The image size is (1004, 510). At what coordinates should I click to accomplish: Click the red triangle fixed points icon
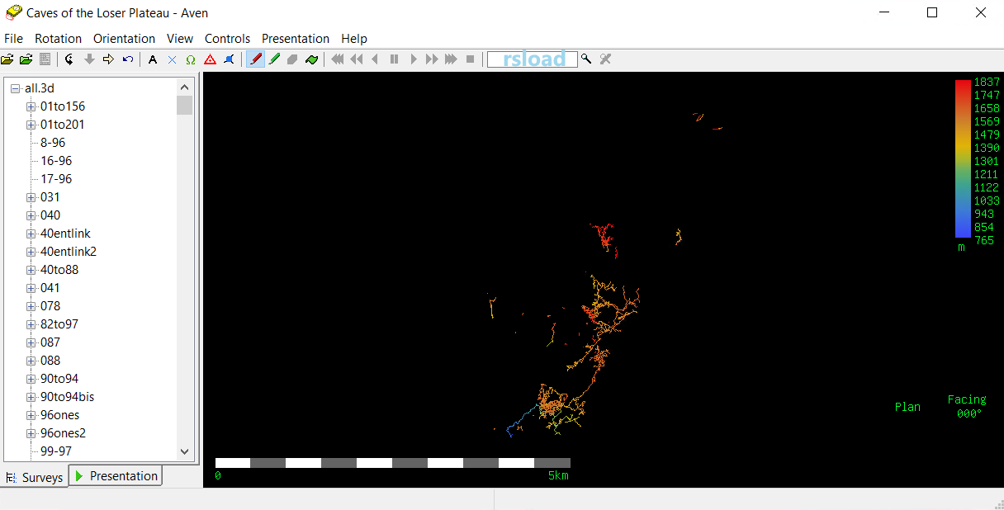click(x=210, y=59)
